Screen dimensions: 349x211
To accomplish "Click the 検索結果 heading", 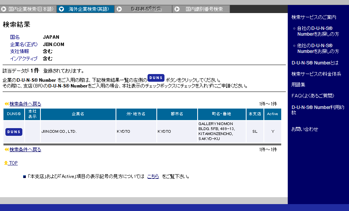I will coord(17,25).
